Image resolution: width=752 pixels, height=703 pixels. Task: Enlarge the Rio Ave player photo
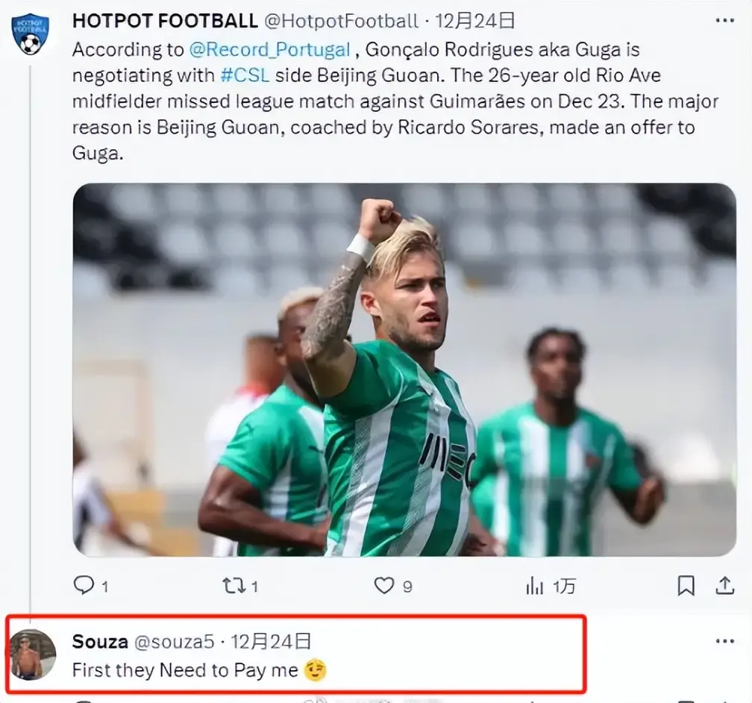[404, 369]
